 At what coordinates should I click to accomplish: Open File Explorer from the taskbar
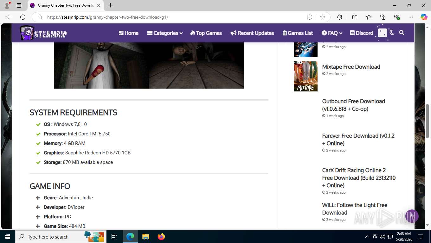coord(145,237)
